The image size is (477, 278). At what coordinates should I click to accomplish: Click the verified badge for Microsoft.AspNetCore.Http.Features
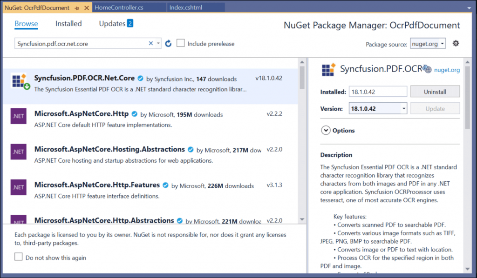(165, 185)
